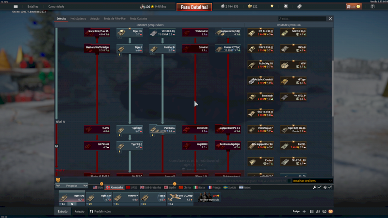This screenshot has width=388, height=218.
Task: Toggle the checkbox next to Batalhas Realistas
Action: point(289,181)
